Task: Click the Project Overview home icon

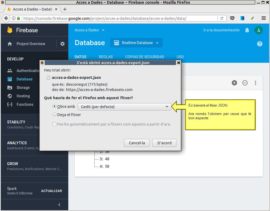Action: tap(10, 44)
